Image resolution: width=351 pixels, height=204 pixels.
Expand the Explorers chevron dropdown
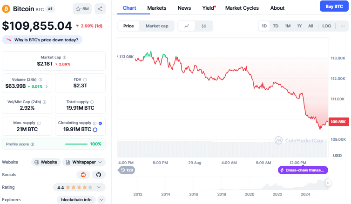point(101,200)
